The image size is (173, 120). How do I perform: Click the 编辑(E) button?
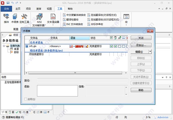(140, 52)
